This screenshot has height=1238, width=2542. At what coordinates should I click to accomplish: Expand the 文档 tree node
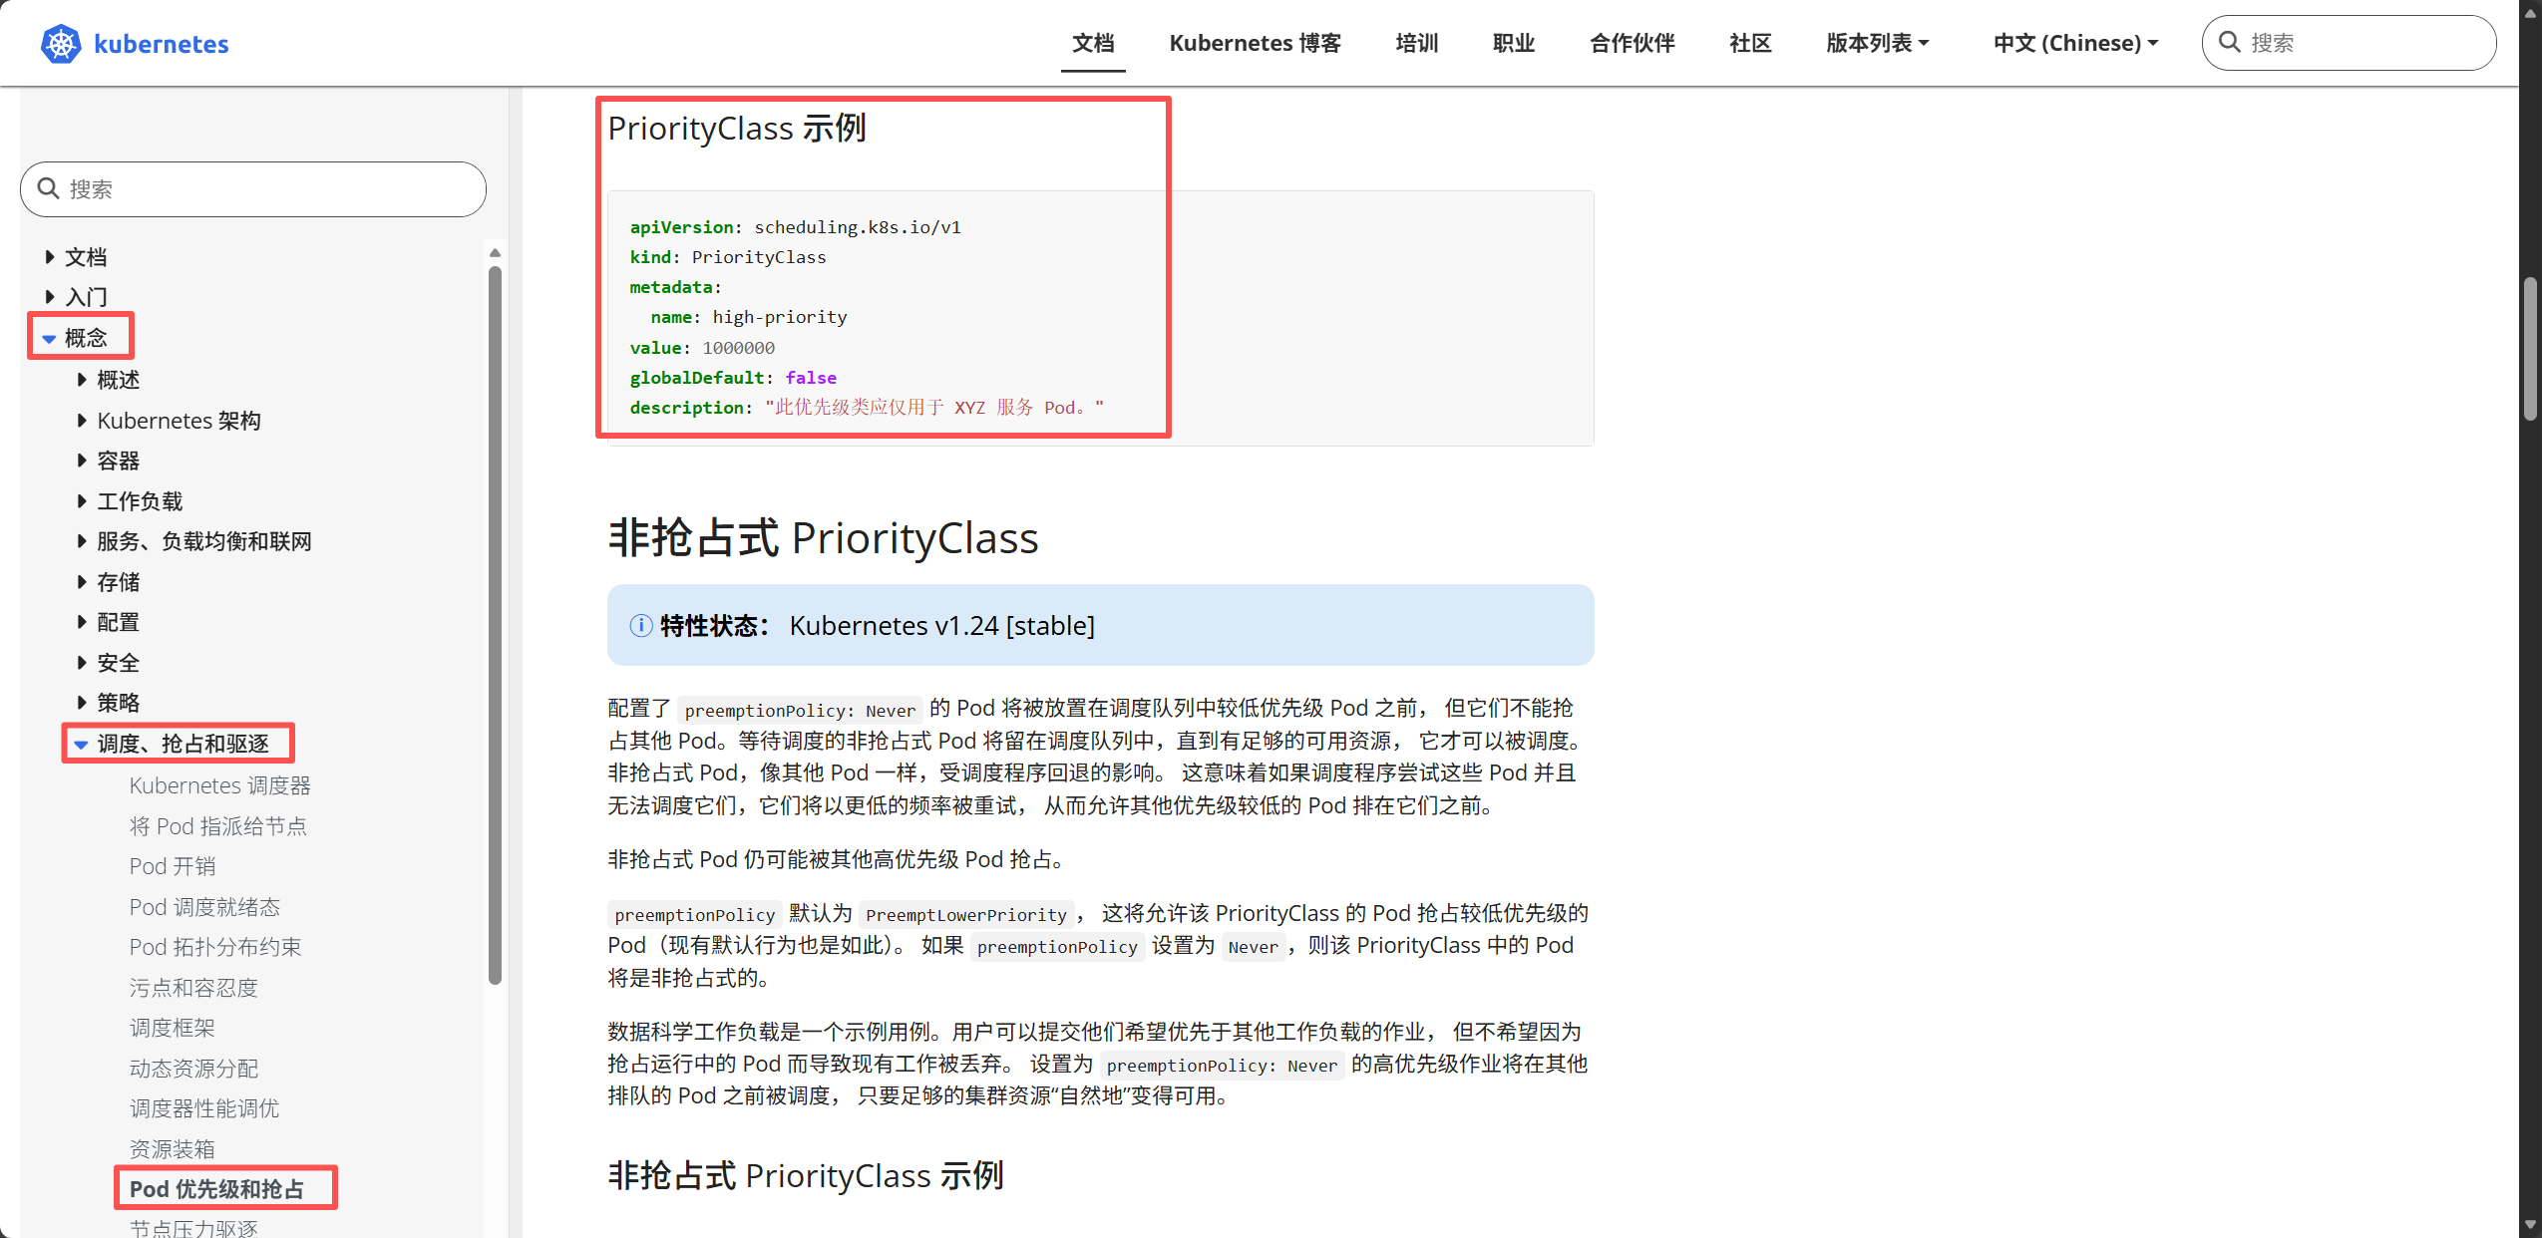pos(50,257)
